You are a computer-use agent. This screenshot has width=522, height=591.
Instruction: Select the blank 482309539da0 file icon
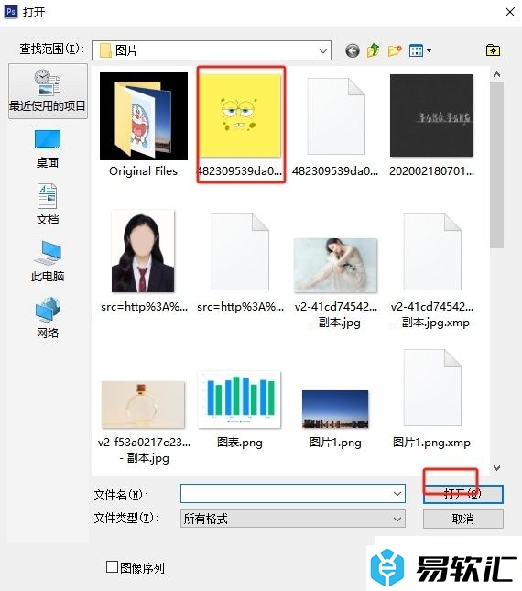336,116
